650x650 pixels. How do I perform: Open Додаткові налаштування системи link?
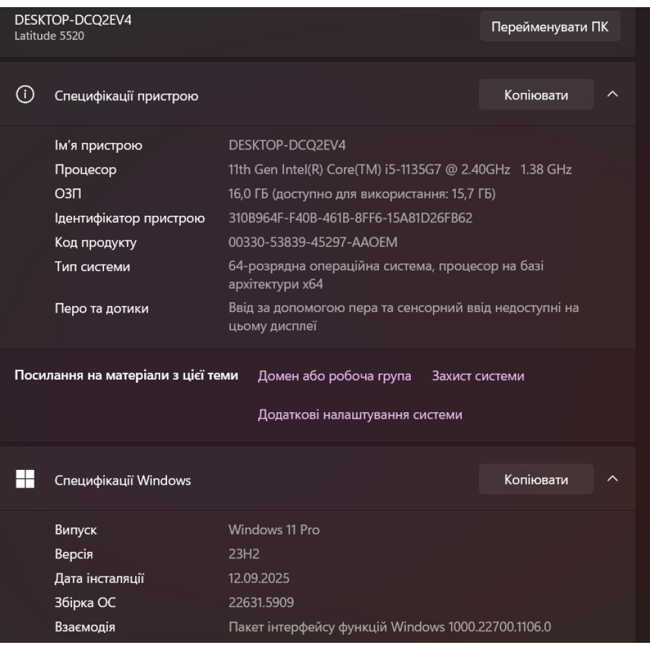(360, 415)
